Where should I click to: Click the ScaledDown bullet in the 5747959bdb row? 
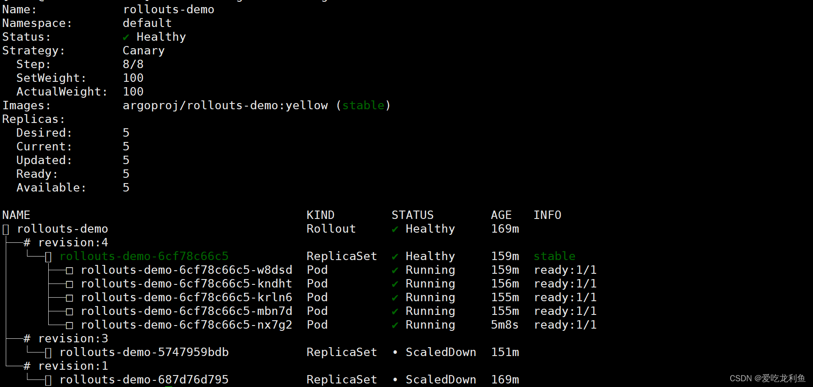(x=395, y=353)
